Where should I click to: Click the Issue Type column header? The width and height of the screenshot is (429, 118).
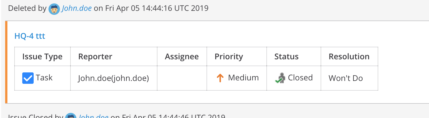tap(42, 57)
